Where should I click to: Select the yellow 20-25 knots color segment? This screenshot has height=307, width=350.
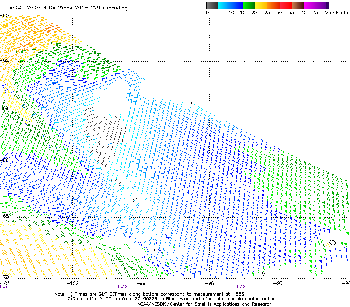pos(261,6)
